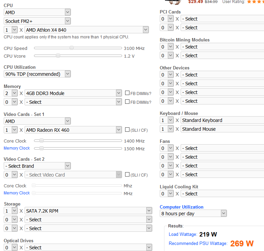Screen dimensions: 264x251
Task: Open the Liquid Cooling Kit select dropdown
Action: [222, 194]
